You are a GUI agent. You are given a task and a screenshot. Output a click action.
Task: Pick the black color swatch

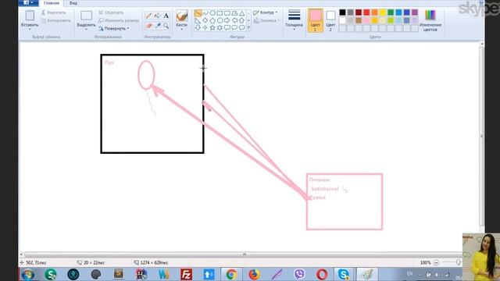(342, 12)
